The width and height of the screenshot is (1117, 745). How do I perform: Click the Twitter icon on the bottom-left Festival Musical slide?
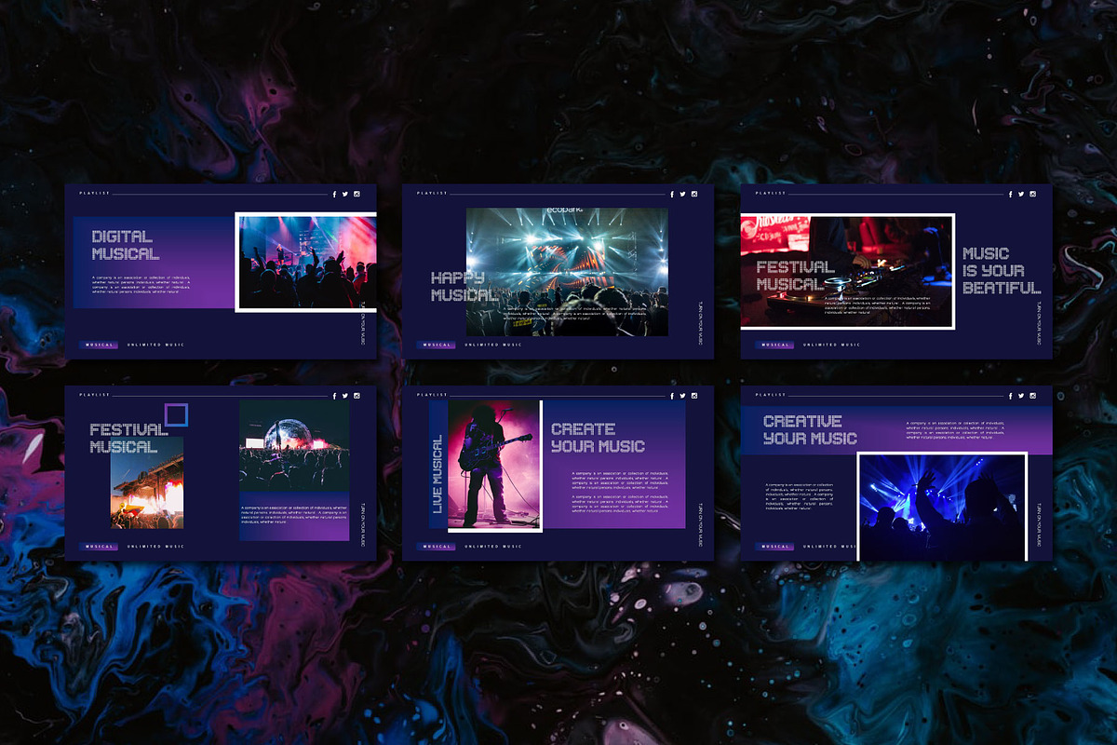(344, 395)
